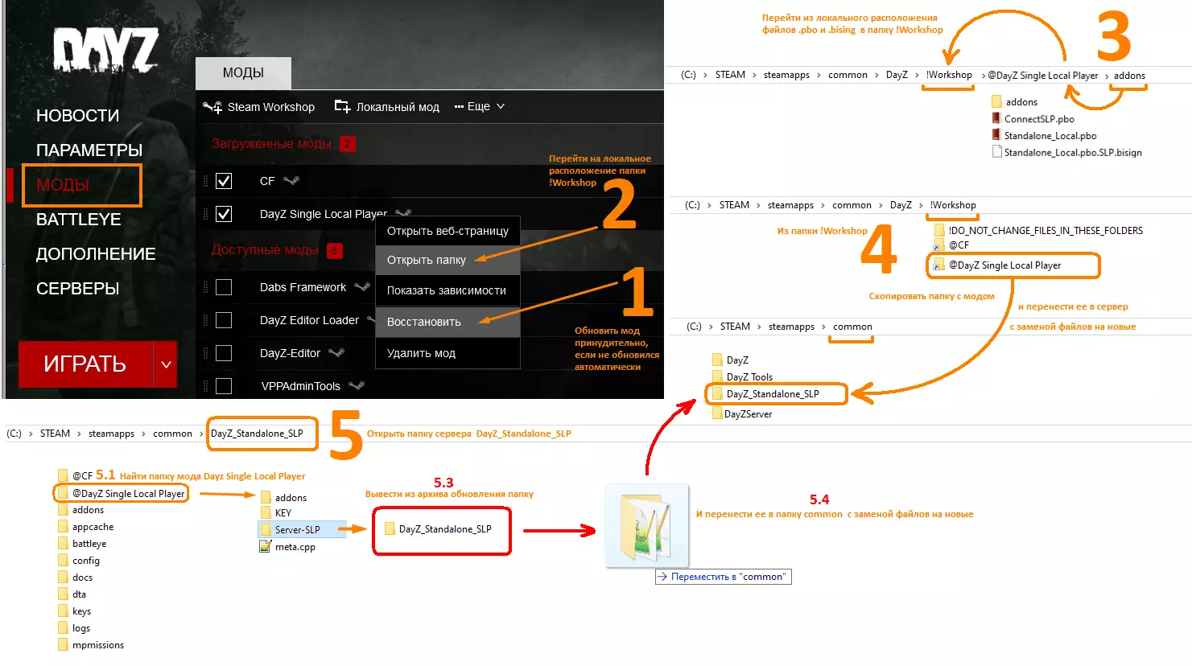Expand the Еще dropdown in the mods toolbar

(480, 106)
